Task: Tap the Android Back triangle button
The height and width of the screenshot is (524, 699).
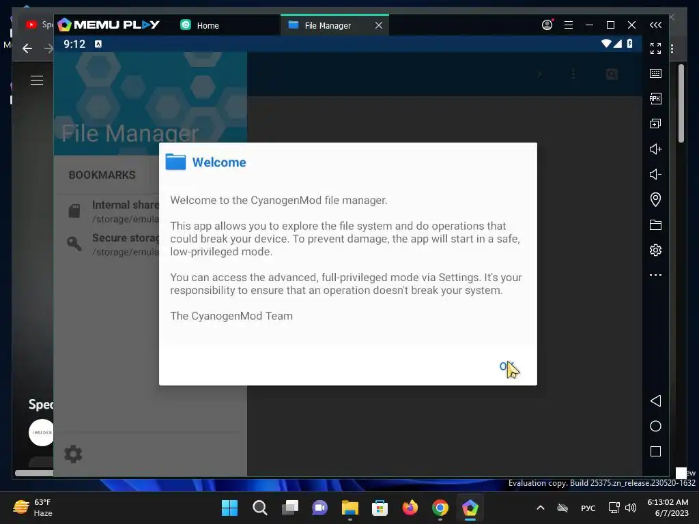Action: pyautogui.click(x=655, y=401)
